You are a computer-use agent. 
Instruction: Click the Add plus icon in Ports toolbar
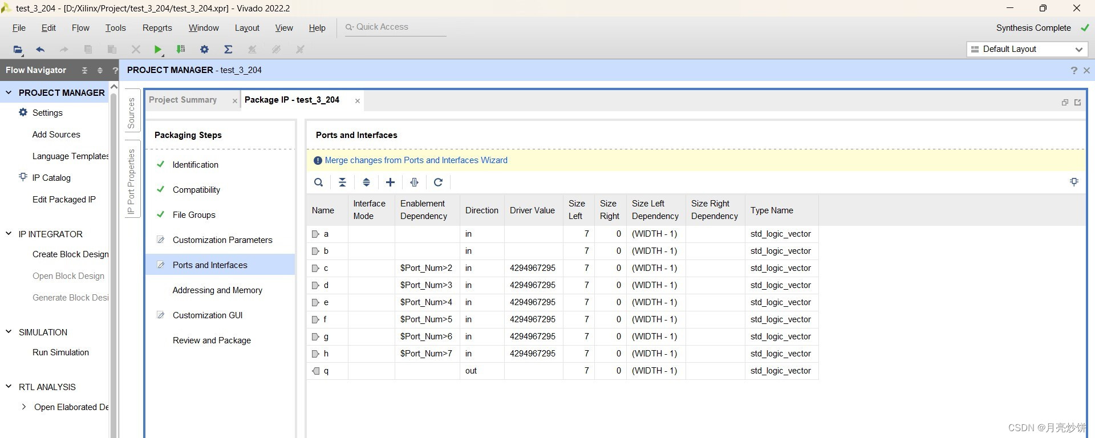pyautogui.click(x=390, y=182)
